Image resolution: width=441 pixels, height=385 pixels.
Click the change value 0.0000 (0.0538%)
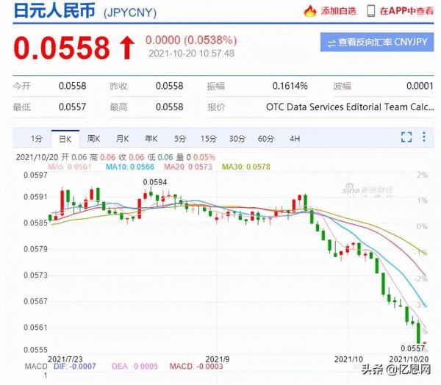click(191, 40)
